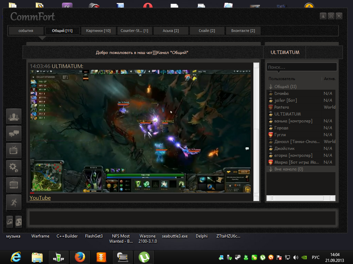Viewport: 353px width, 264px height.
Task: Collapse the Общий (11) user group
Action: [x=271, y=87]
